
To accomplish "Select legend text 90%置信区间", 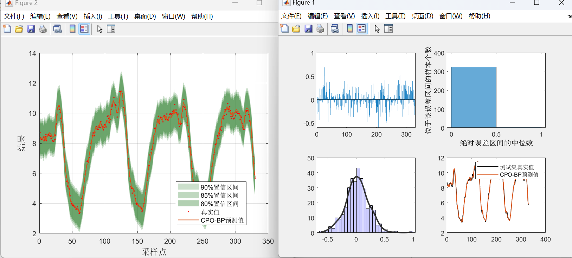I will [x=220, y=187].
